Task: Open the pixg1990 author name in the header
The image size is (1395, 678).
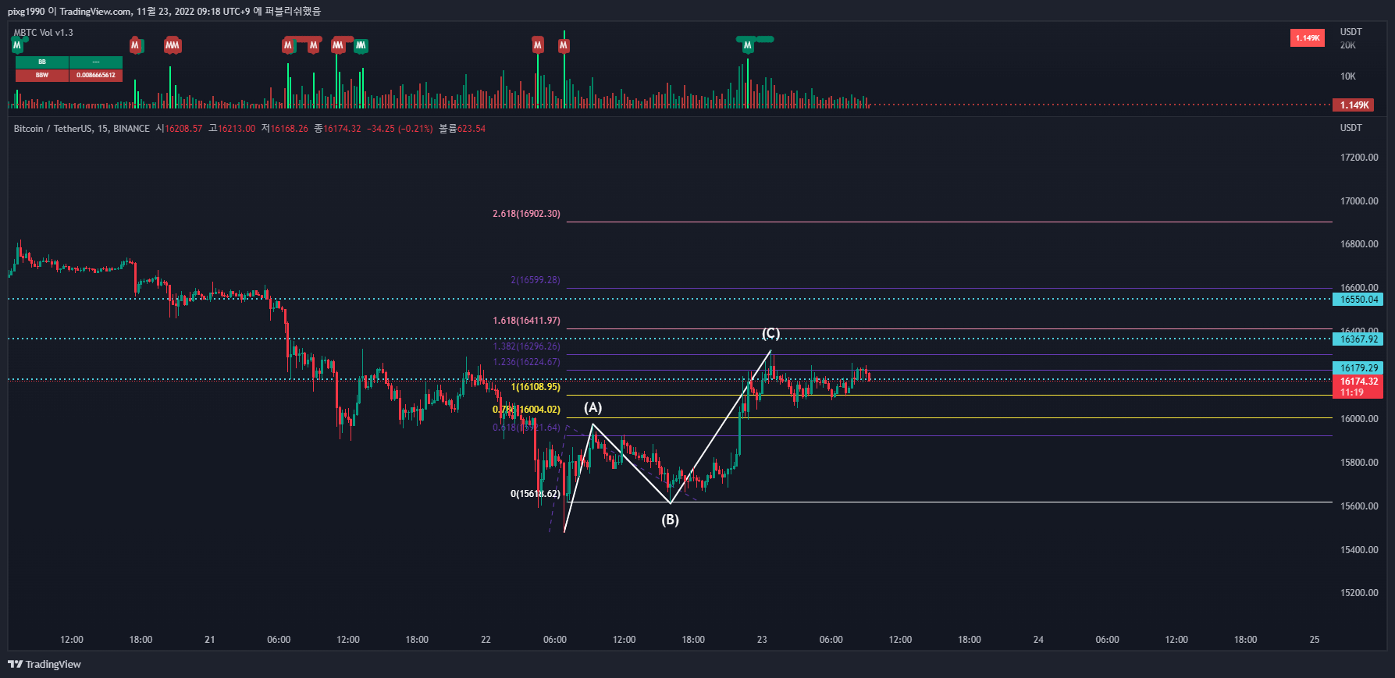Action: coord(26,11)
